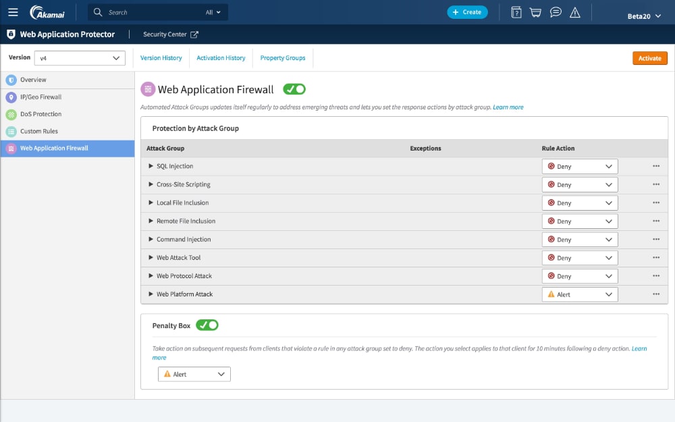Open the Penalty Box Alert action dropdown

point(194,374)
